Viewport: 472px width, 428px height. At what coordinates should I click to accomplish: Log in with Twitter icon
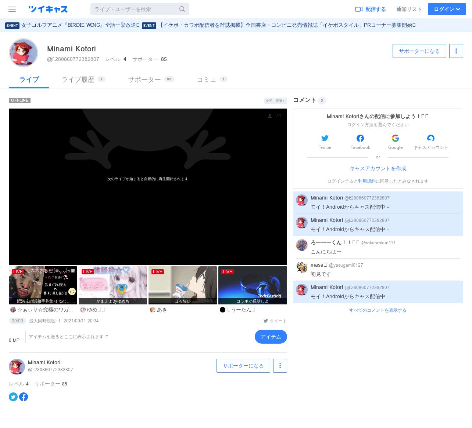point(325,138)
